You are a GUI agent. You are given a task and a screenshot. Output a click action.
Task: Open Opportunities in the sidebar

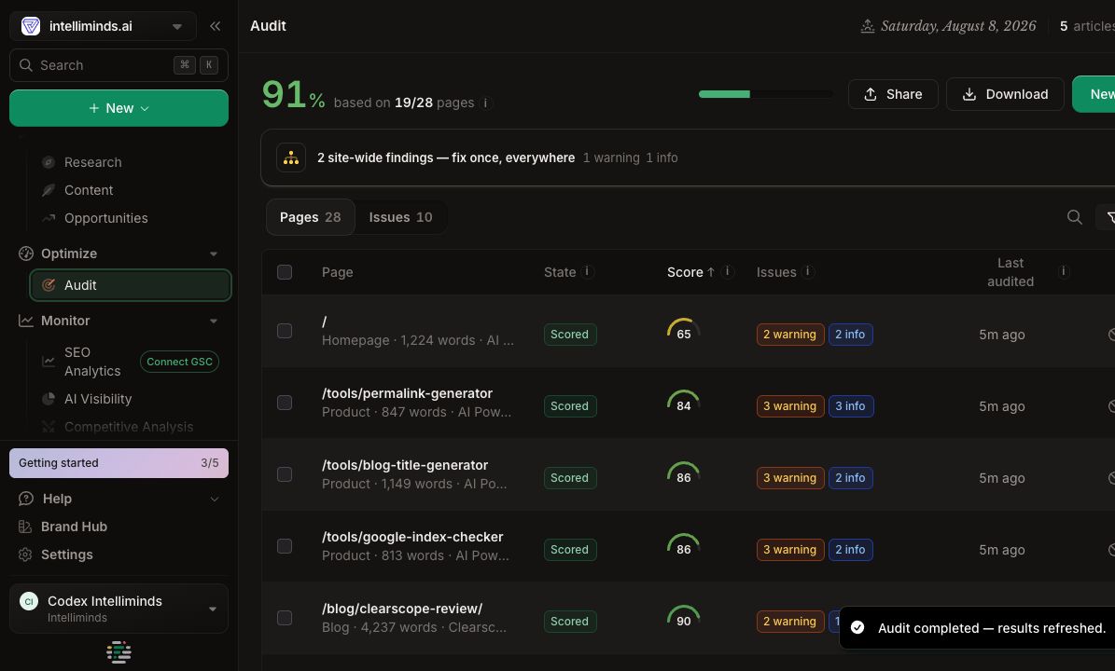106,218
